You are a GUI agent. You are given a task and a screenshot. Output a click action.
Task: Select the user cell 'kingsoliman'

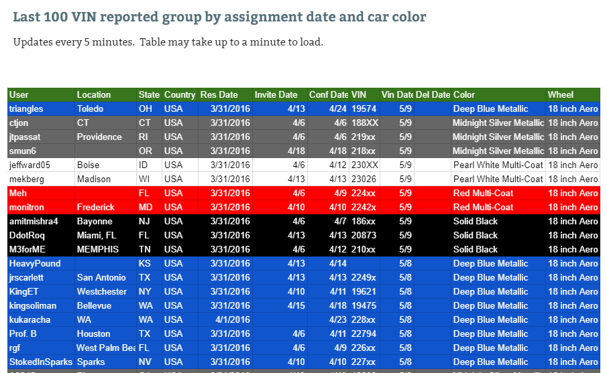(41, 305)
